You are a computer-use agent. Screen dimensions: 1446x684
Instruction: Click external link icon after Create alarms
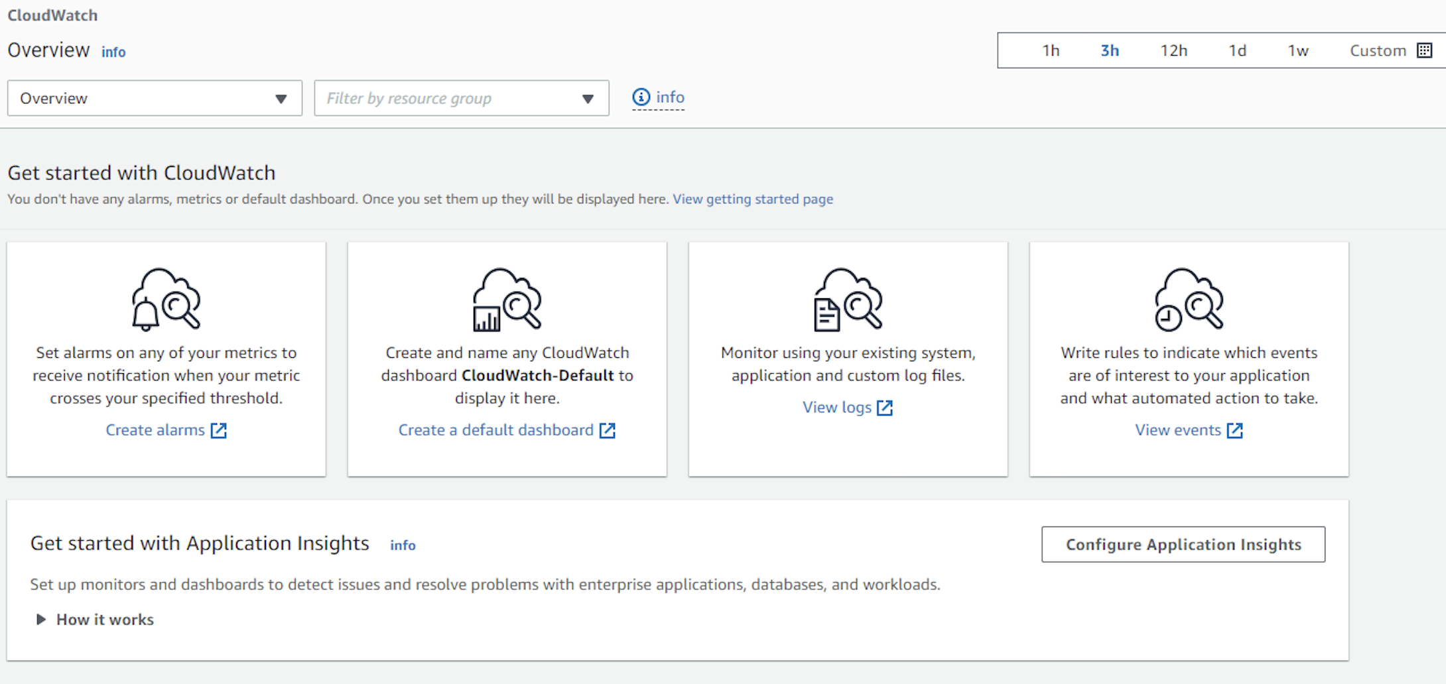pos(219,431)
